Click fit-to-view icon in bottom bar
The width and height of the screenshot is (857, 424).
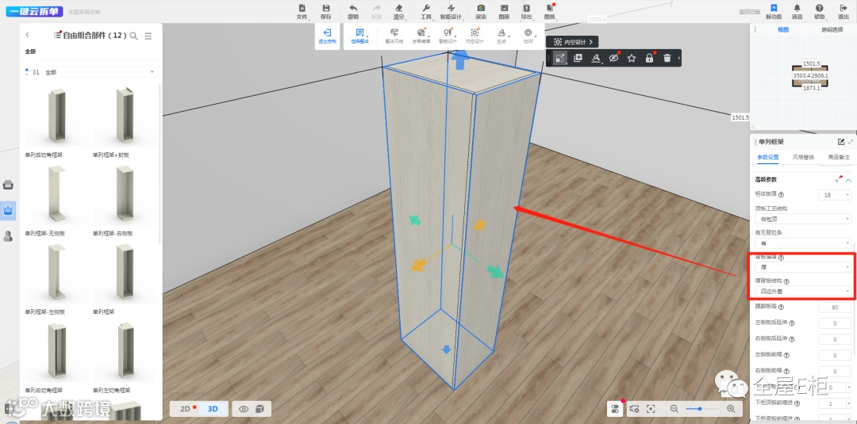651,409
